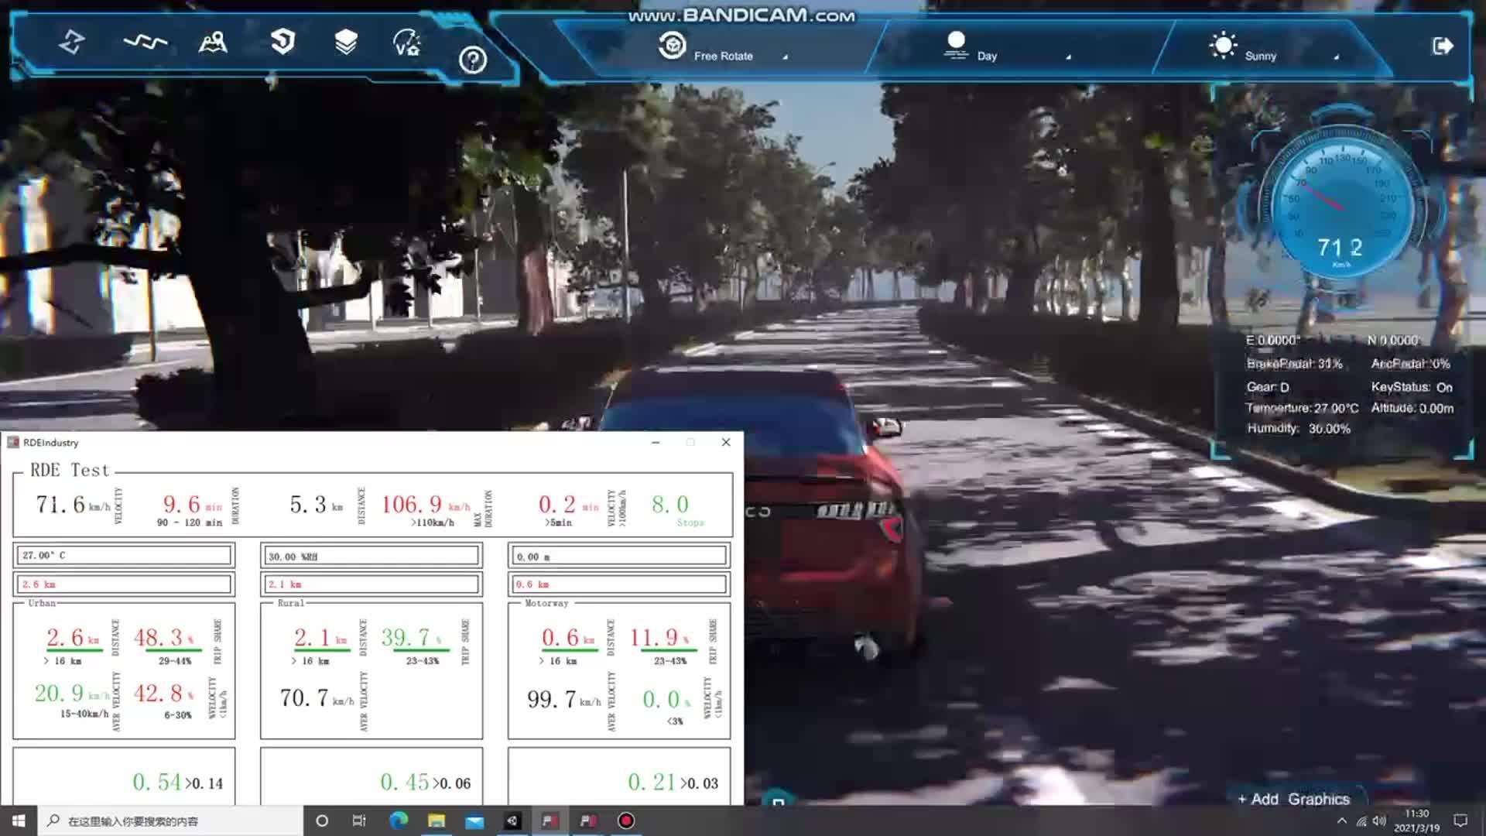Screen dimensions: 1486x836
Task: Click the Motorway 0.0% velocity value
Action: (666, 700)
